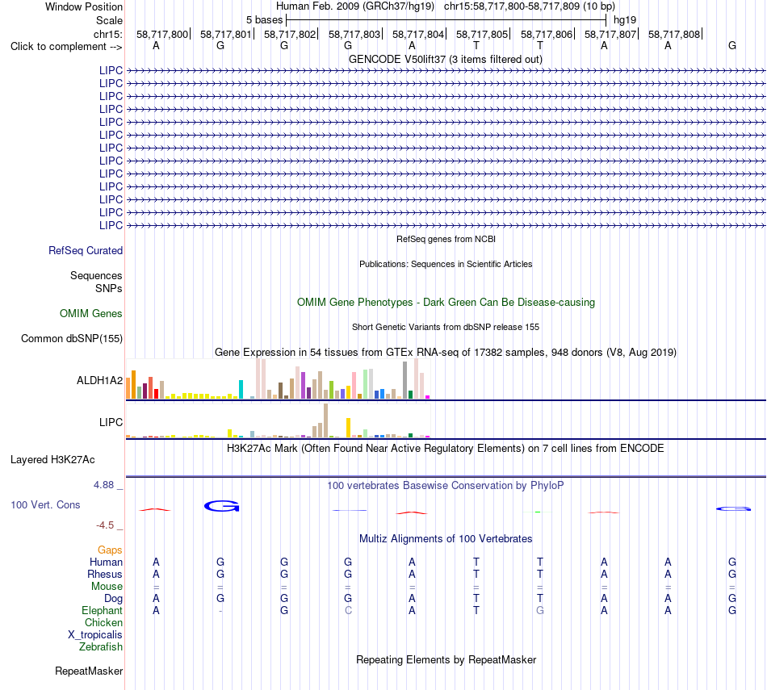The image size is (767, 690).
Task: Click the SNPs track label
Action: [109, 289]
